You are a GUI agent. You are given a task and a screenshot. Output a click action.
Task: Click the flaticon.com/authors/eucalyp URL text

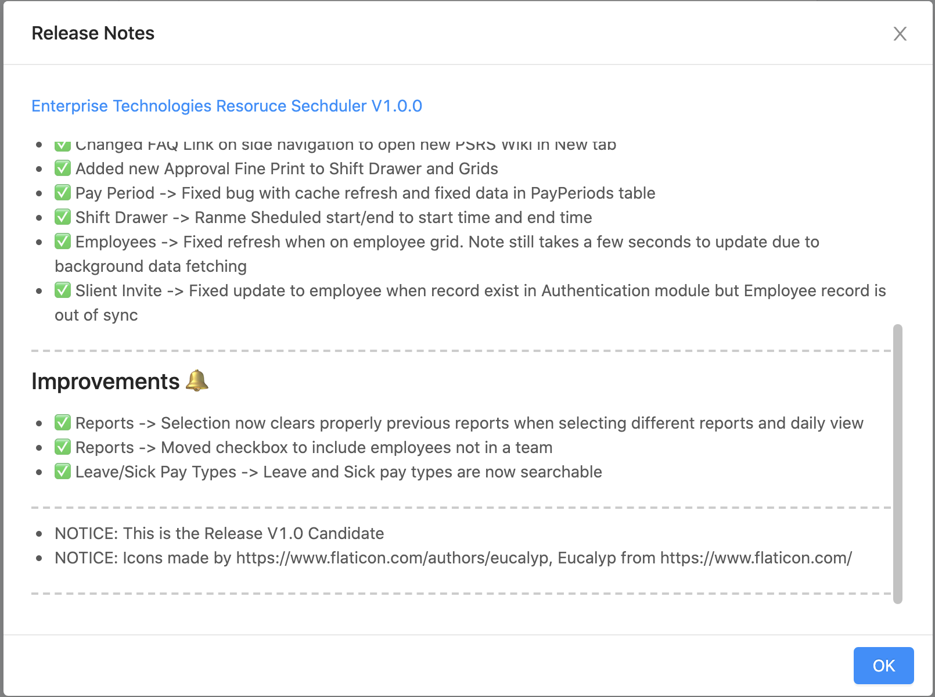pyautogui.click(x=393, y=558)
